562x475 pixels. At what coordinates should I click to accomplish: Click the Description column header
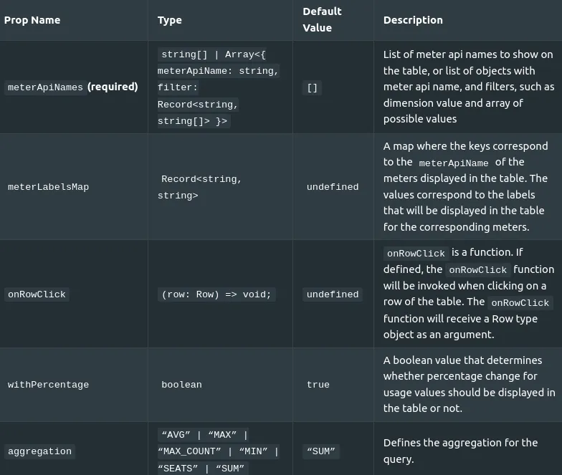click(413, 20)
